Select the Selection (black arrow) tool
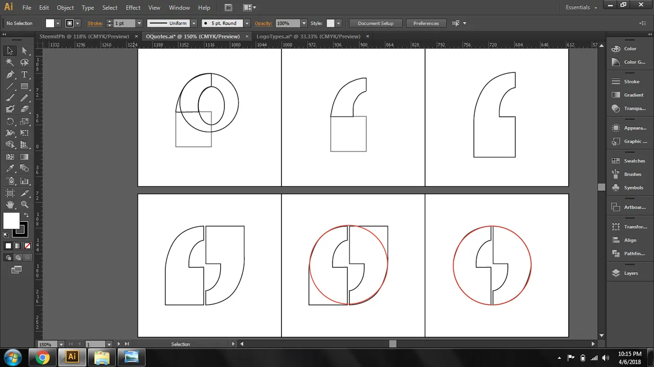The image size is (654, 367). 10,50
